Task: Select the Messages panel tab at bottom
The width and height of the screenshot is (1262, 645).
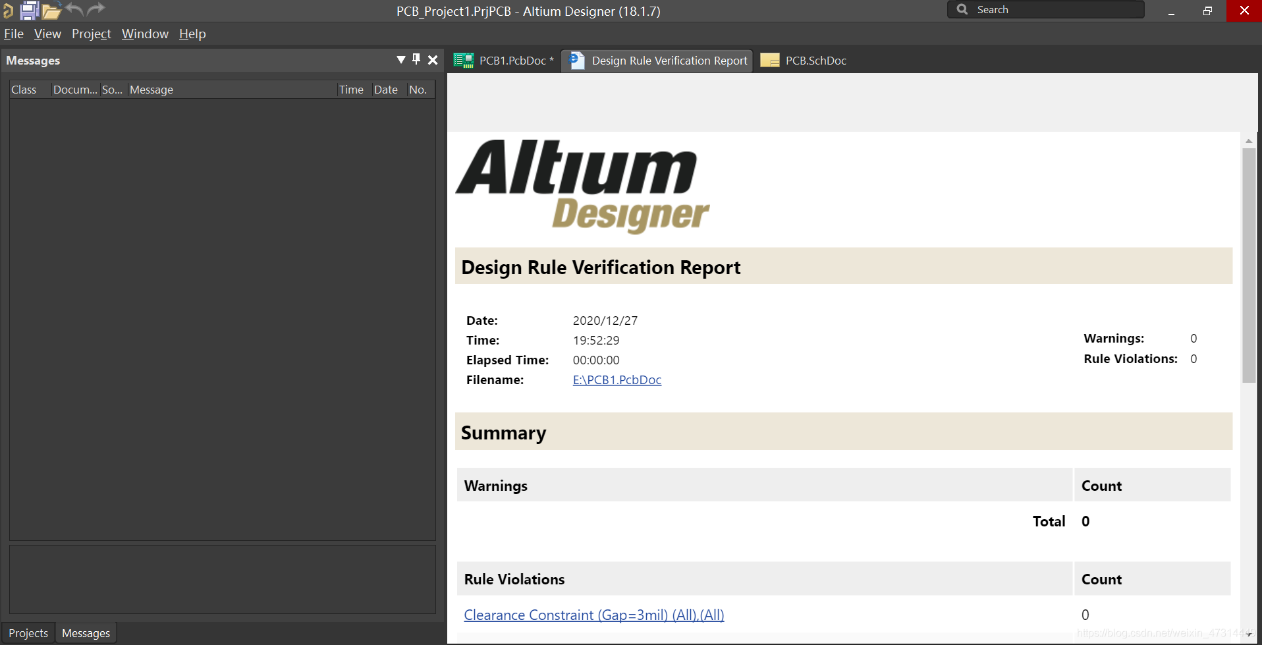Action: click(86, 633)
